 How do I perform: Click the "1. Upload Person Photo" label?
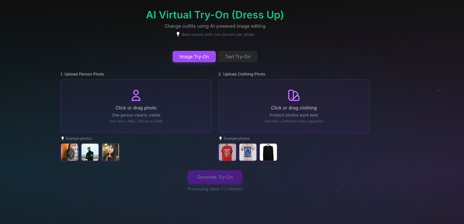coord(82,74)
